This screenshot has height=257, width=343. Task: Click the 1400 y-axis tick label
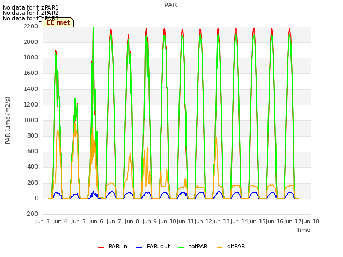[31, 89]
